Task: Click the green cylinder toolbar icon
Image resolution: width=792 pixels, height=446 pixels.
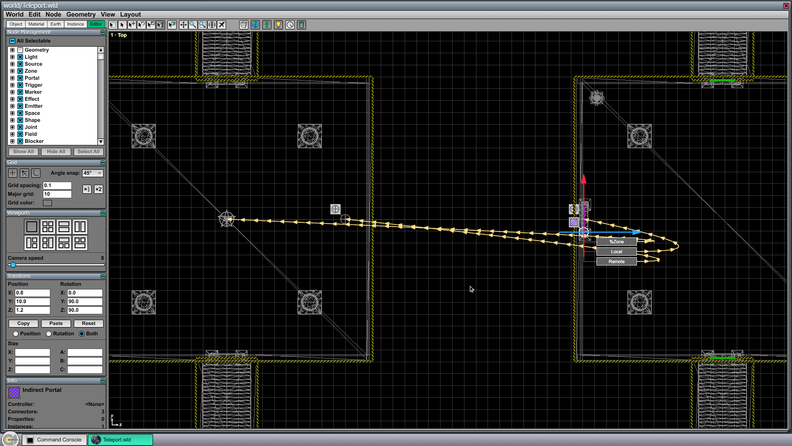Action: click(x=302, y=25)
